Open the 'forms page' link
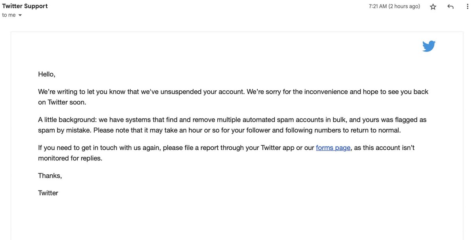This screenshot has width=475, height=240. (x=333, y=148)
